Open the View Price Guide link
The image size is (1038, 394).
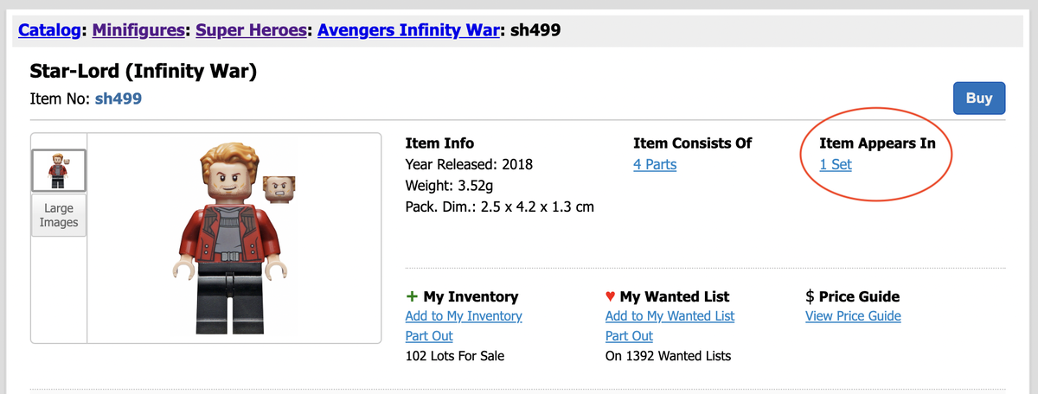click(853, 316)
